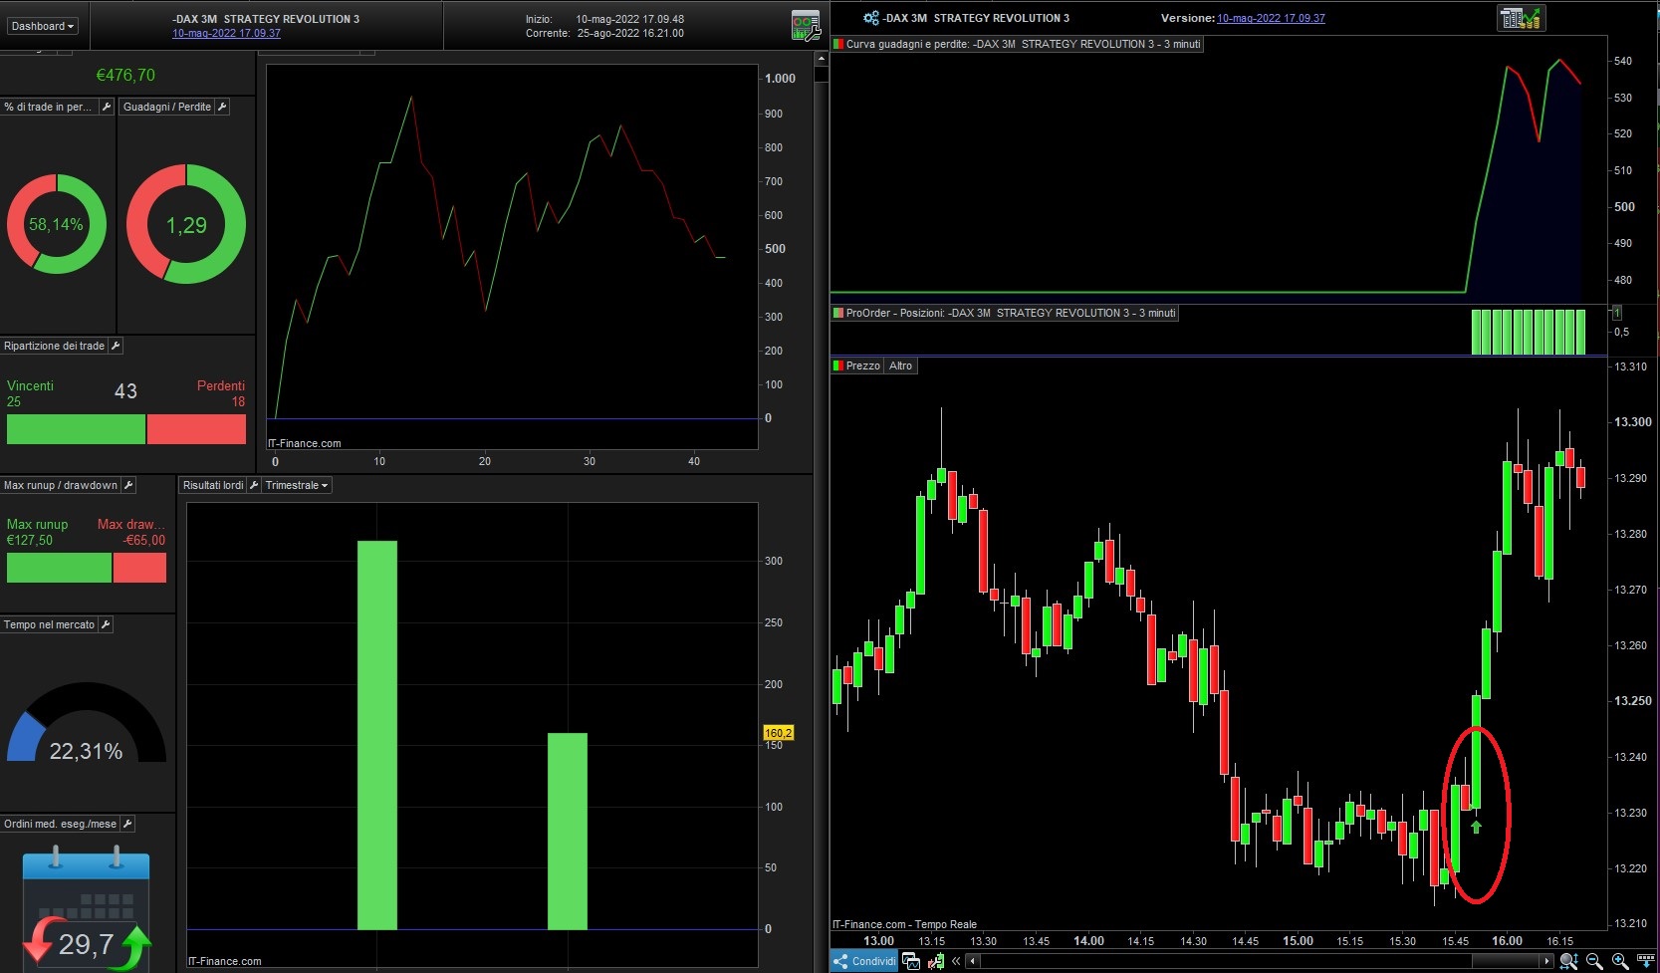
Task: Click the dashboard vertical scrollbar up arrow
Action: point(822,59)
